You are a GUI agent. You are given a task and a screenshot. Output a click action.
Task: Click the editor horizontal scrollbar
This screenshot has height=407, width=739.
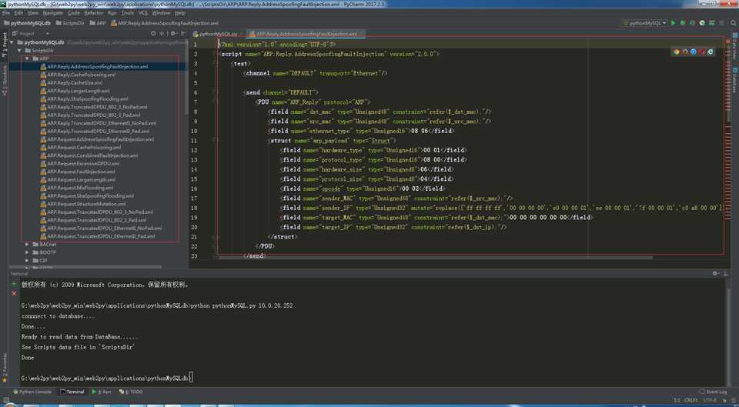(436, 258)
